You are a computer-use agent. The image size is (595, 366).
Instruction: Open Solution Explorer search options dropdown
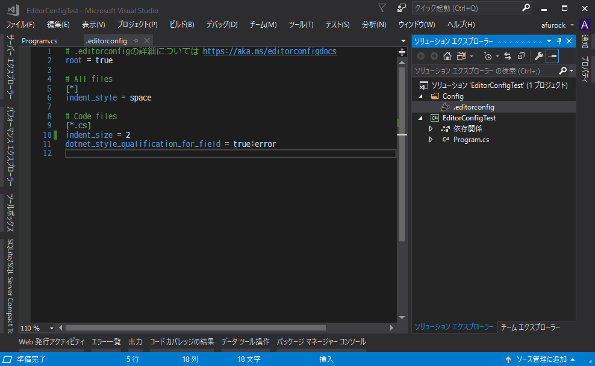572,70
